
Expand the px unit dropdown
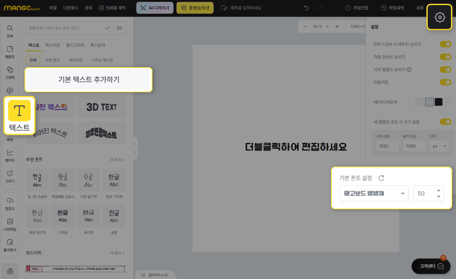tap(439, 146)
